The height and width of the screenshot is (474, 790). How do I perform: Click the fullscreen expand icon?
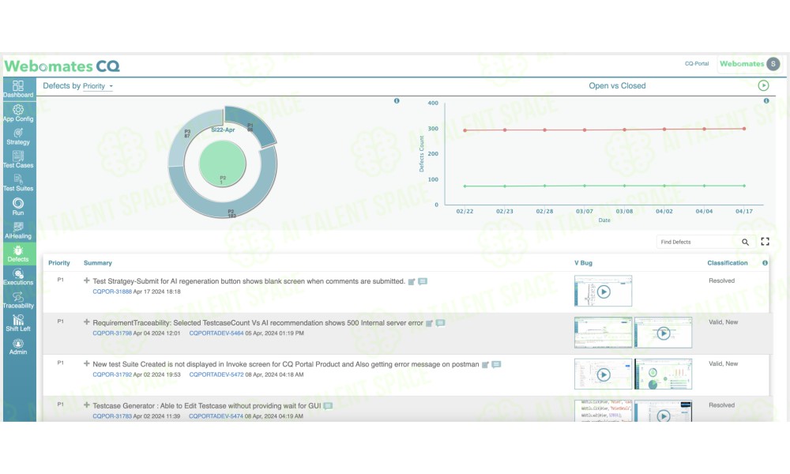coord(765,242)
